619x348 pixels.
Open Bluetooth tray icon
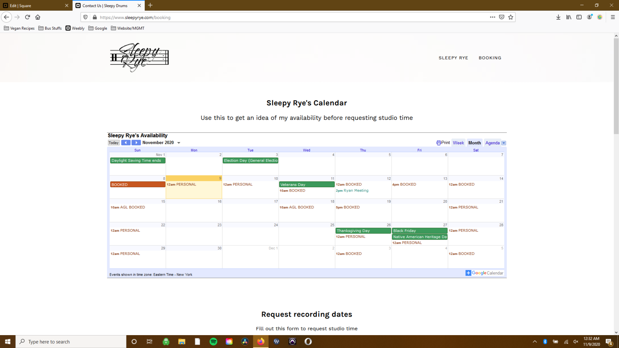(545, 342)
